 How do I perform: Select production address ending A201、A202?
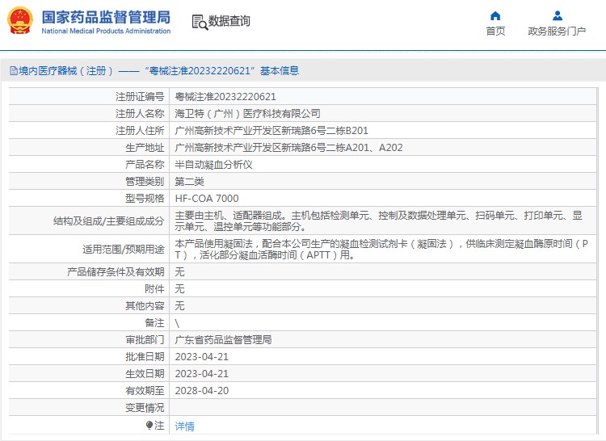[288, 148]
